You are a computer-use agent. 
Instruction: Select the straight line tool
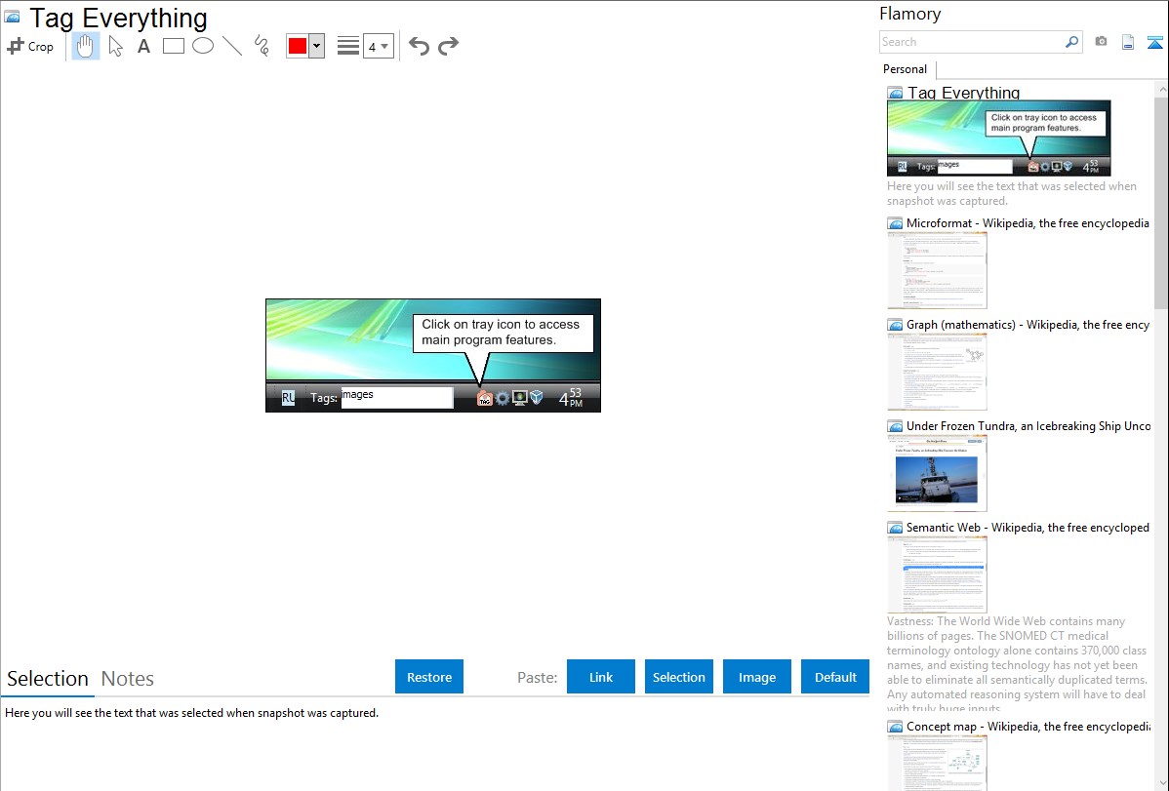tap(232, 46)
